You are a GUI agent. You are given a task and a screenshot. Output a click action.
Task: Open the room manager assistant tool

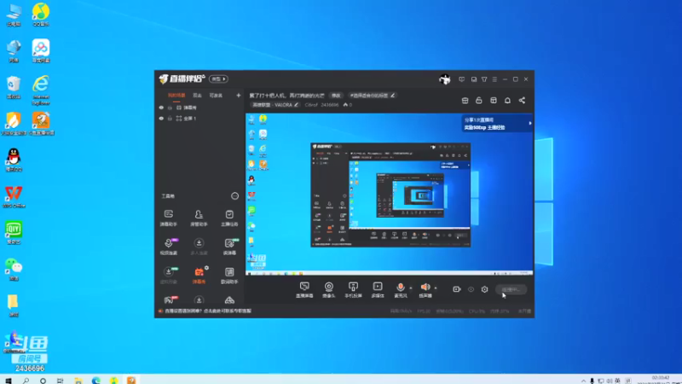[199, 218]
